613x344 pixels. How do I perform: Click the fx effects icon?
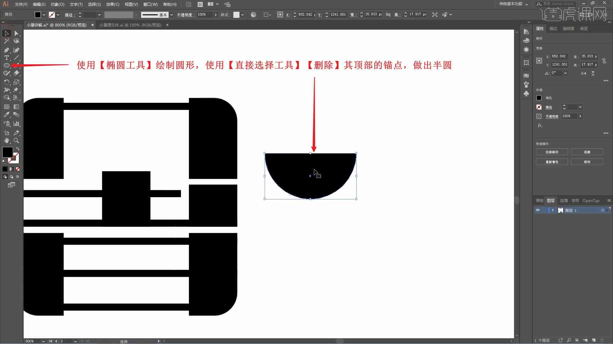(x=540, y=125)
